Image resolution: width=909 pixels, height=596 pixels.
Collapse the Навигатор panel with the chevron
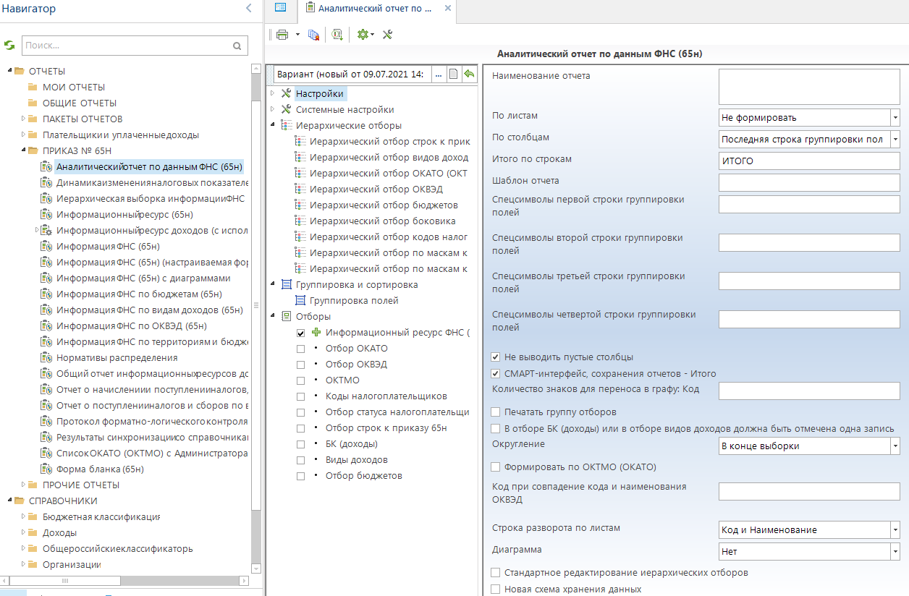[249, 9]
